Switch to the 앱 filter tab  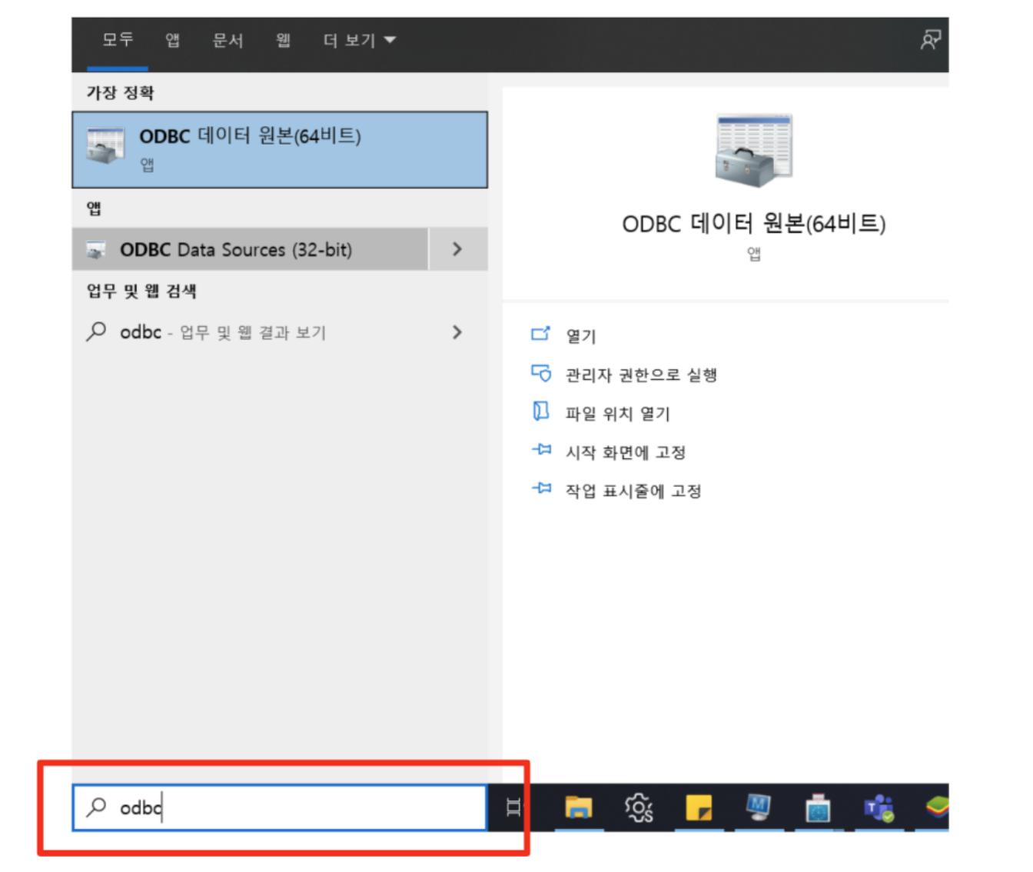coord(173,40)
